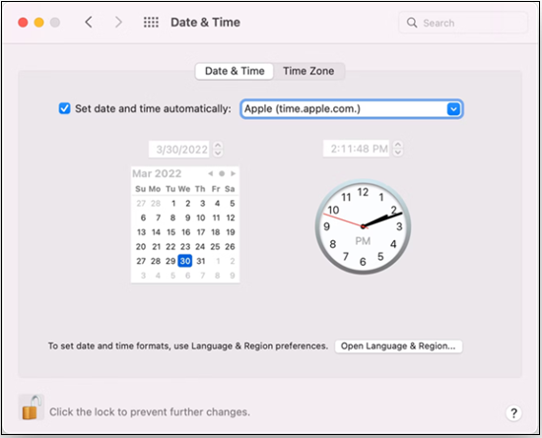Click the date field stepper arrows
The height and width of the screenshot is (438, 542).
tap(218, 149)
